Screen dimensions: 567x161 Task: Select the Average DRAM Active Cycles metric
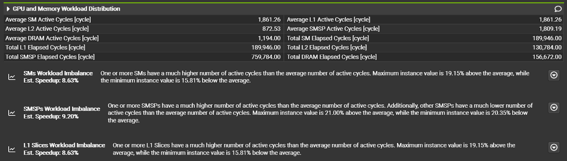[52, 38]
